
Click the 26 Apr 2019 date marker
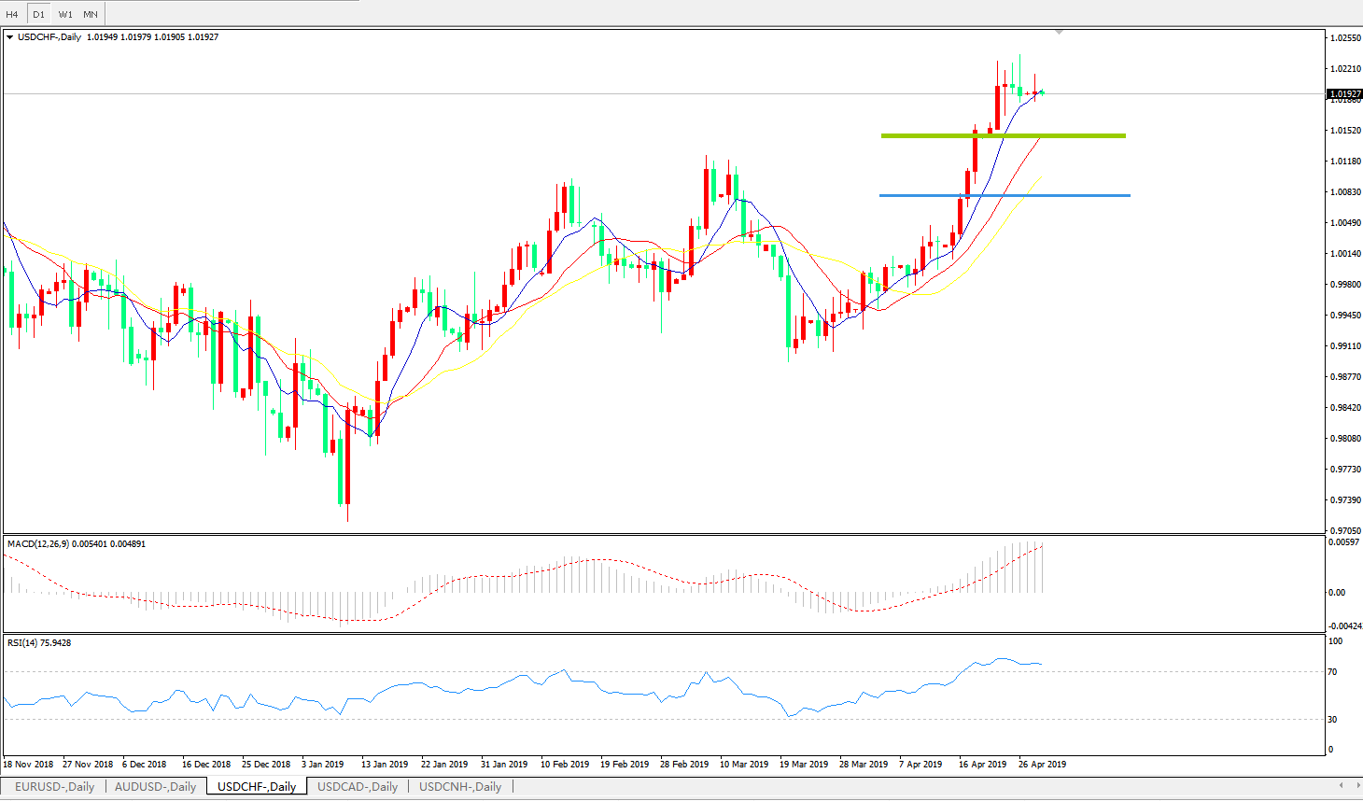(1042, 764)
